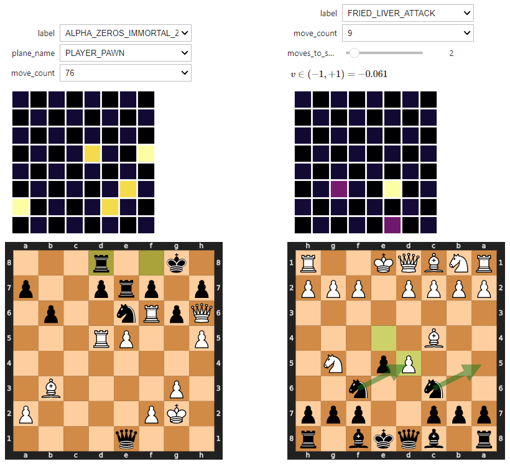Image resolution: width=510 pixels, height=464 pixels.
Task: Select white bishop on c4 of right board
Action: coord(433,338)
